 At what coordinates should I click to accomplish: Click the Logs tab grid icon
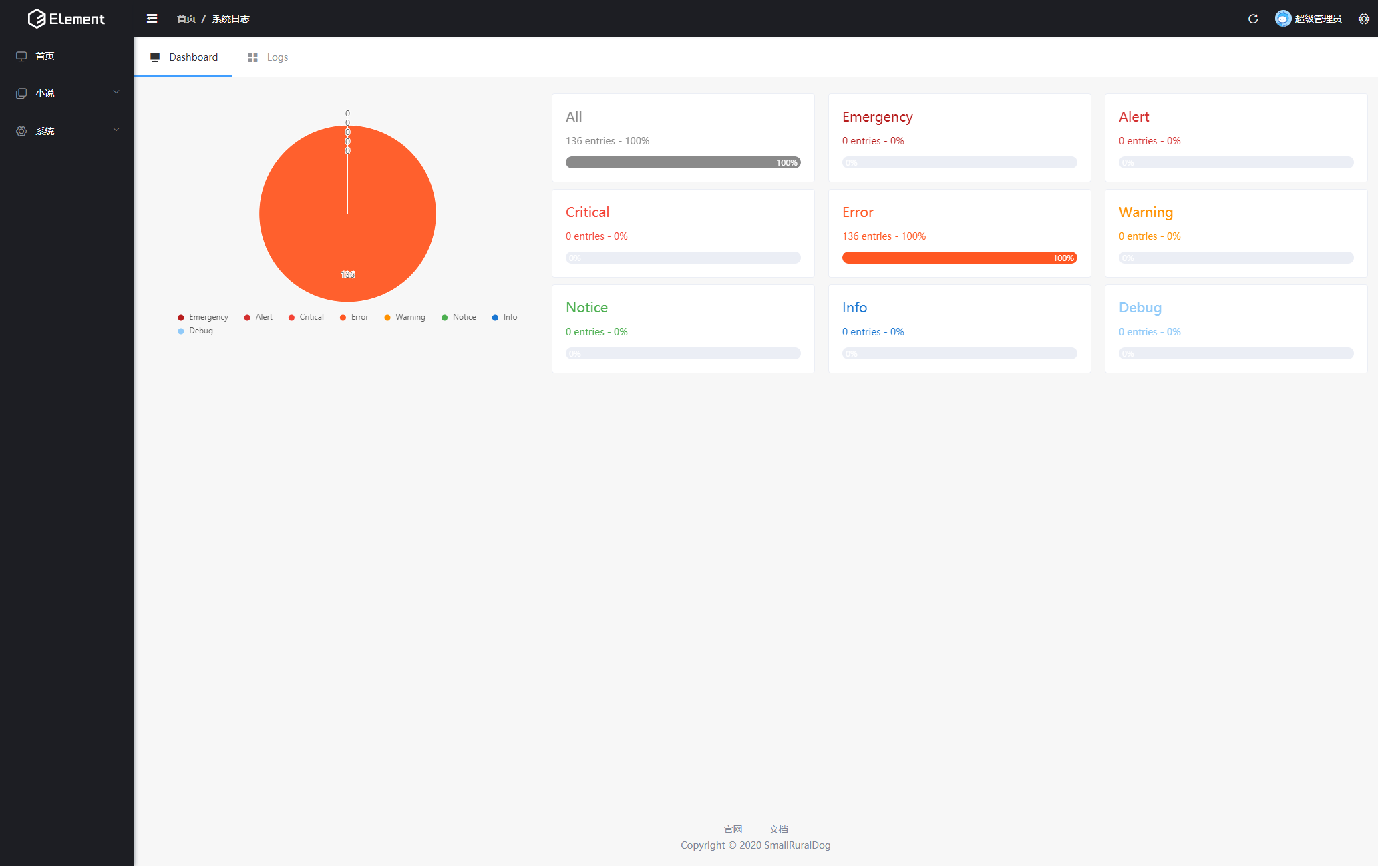tap(252, 57)
